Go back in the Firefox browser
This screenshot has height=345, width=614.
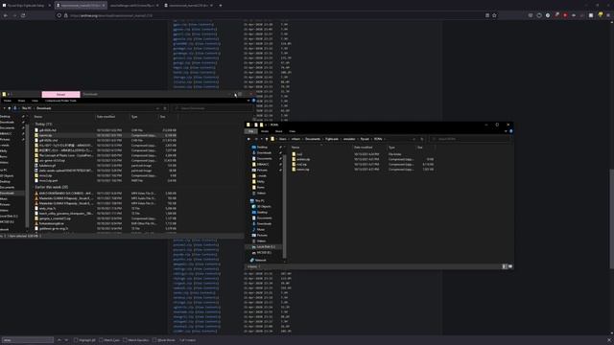pos(6,15)
